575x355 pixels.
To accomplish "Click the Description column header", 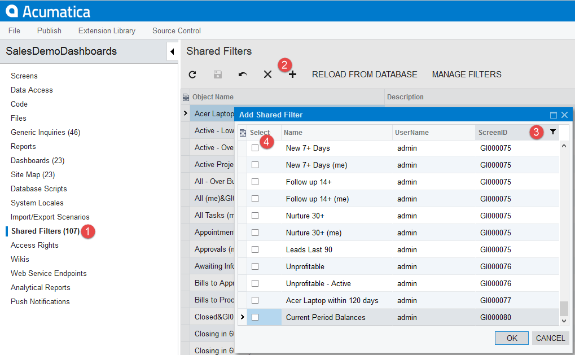I will [480, 97].
